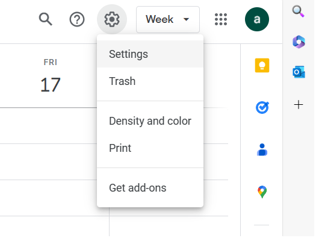Open Google Maps side panel
Screen dimensions: 316x238
[x=262, y=192]
